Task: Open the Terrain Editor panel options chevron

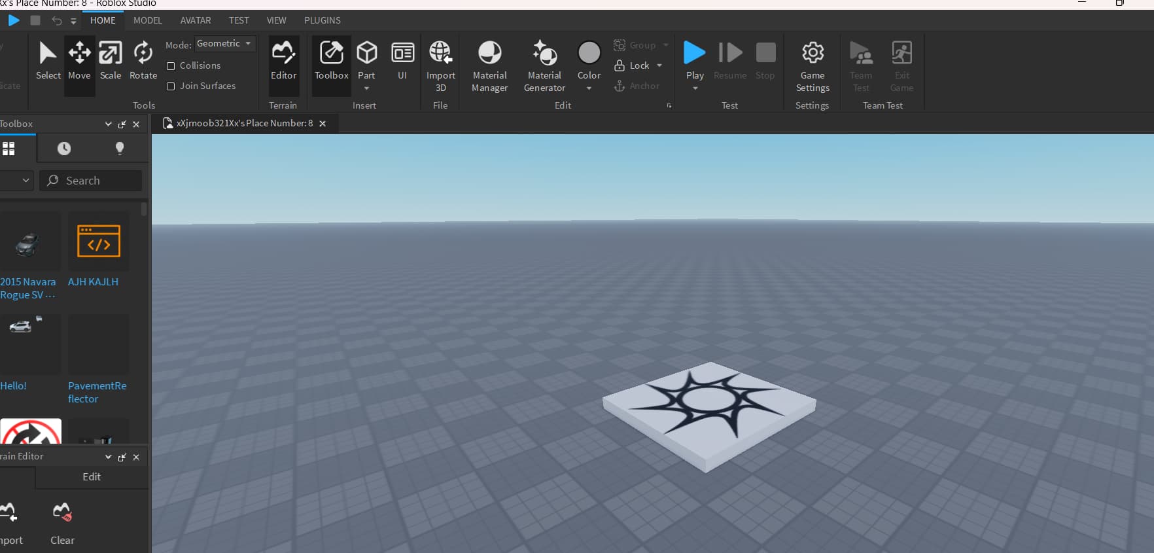Action: [x=109, y=457]
